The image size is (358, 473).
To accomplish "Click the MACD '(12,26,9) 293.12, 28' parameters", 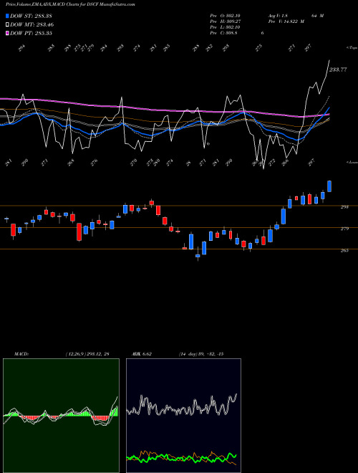I will (87, 354).
